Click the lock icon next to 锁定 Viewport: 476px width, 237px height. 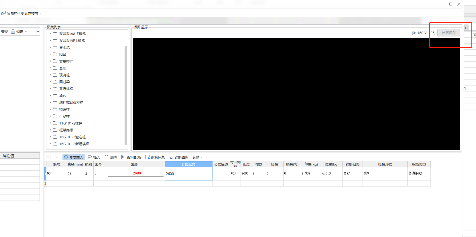coord(13,32)
